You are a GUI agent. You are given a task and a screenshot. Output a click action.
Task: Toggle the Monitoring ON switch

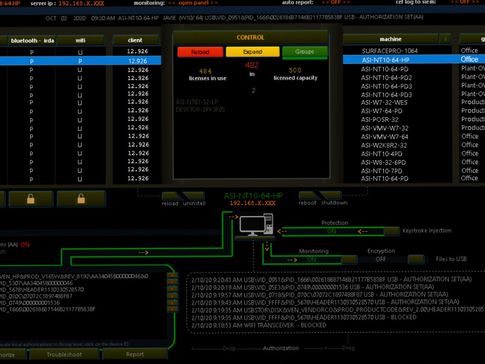(349, 259)
